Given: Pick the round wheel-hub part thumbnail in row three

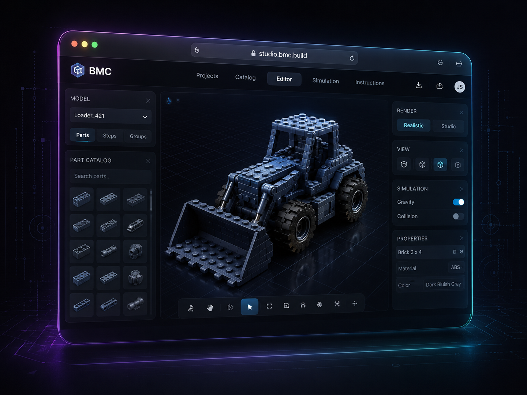Looking at the screenshot, I should click(135, 251).
